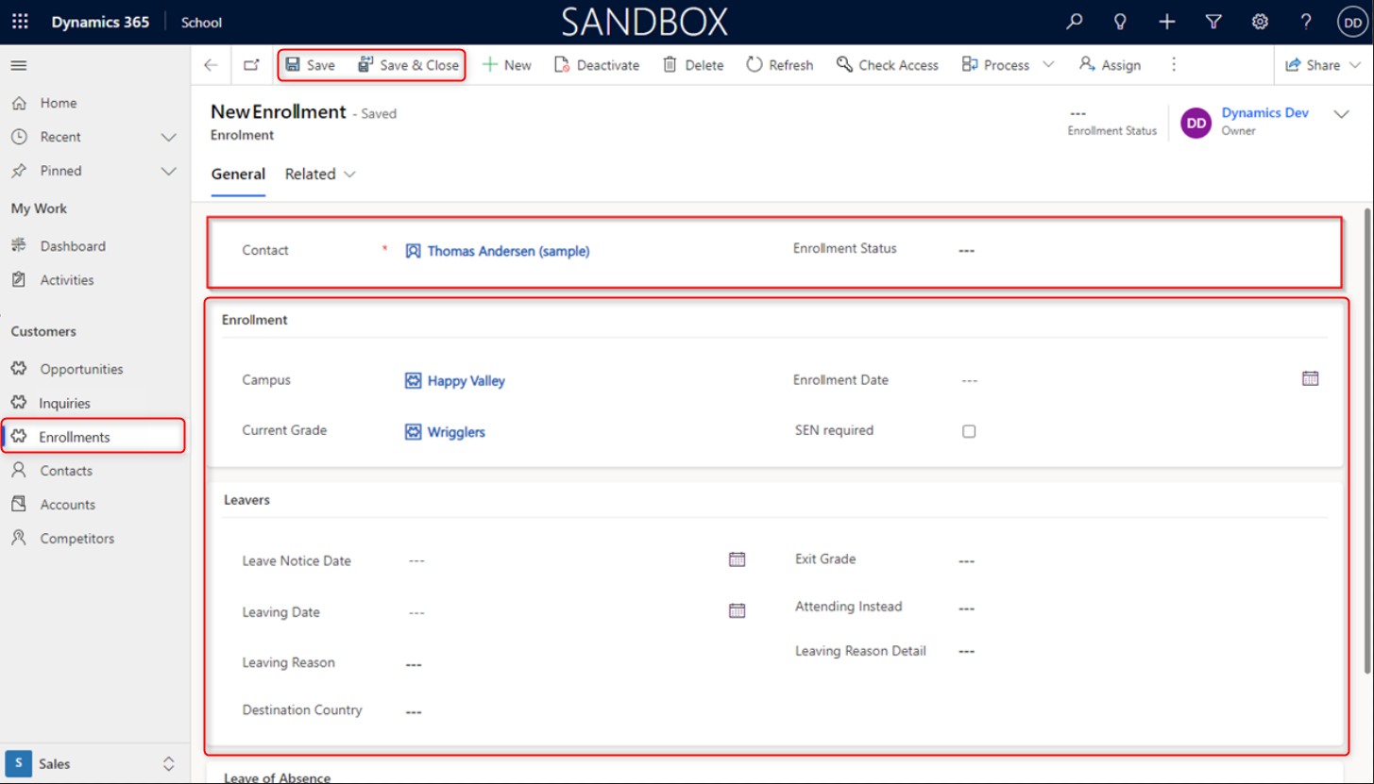The height and width of the screenshot is (784, 1374).
Task: Open Enrollments in the sidebar
Action: 75,437
